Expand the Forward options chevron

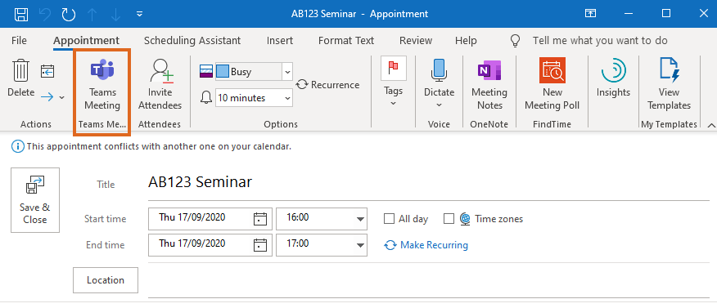(x=61, y=97)
